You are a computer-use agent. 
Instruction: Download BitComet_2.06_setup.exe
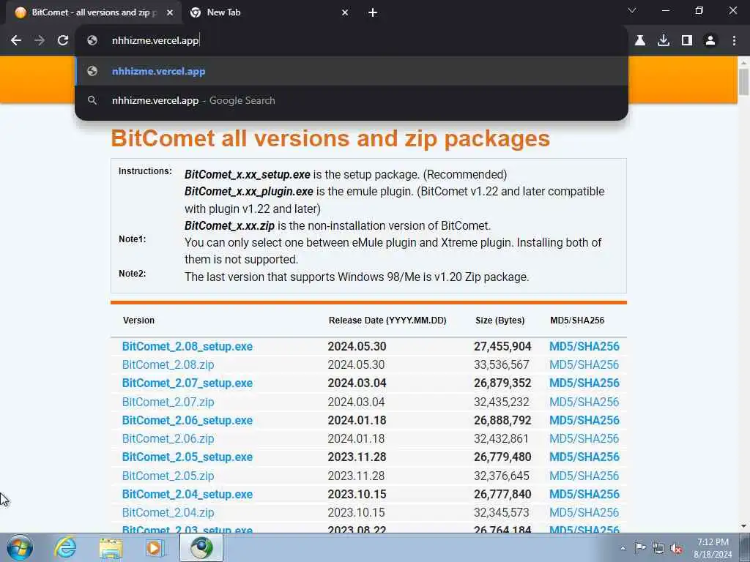187,420
